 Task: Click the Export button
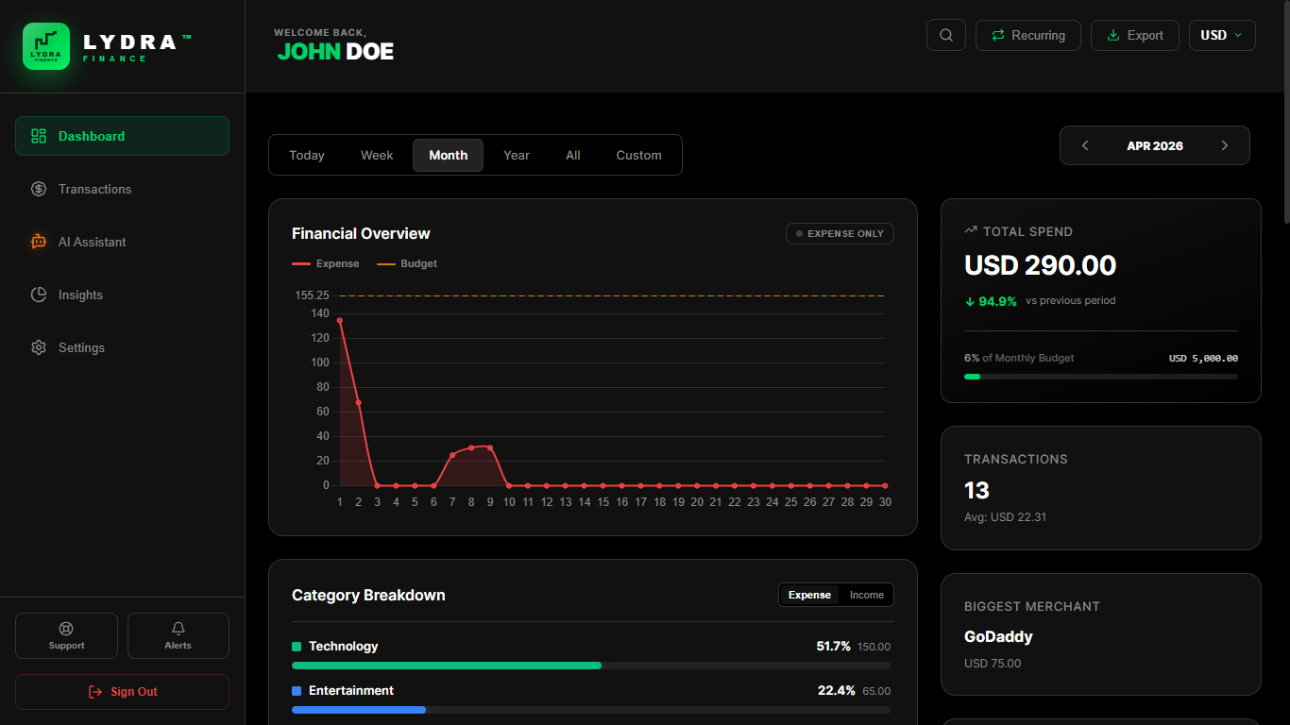[1134, 36]
